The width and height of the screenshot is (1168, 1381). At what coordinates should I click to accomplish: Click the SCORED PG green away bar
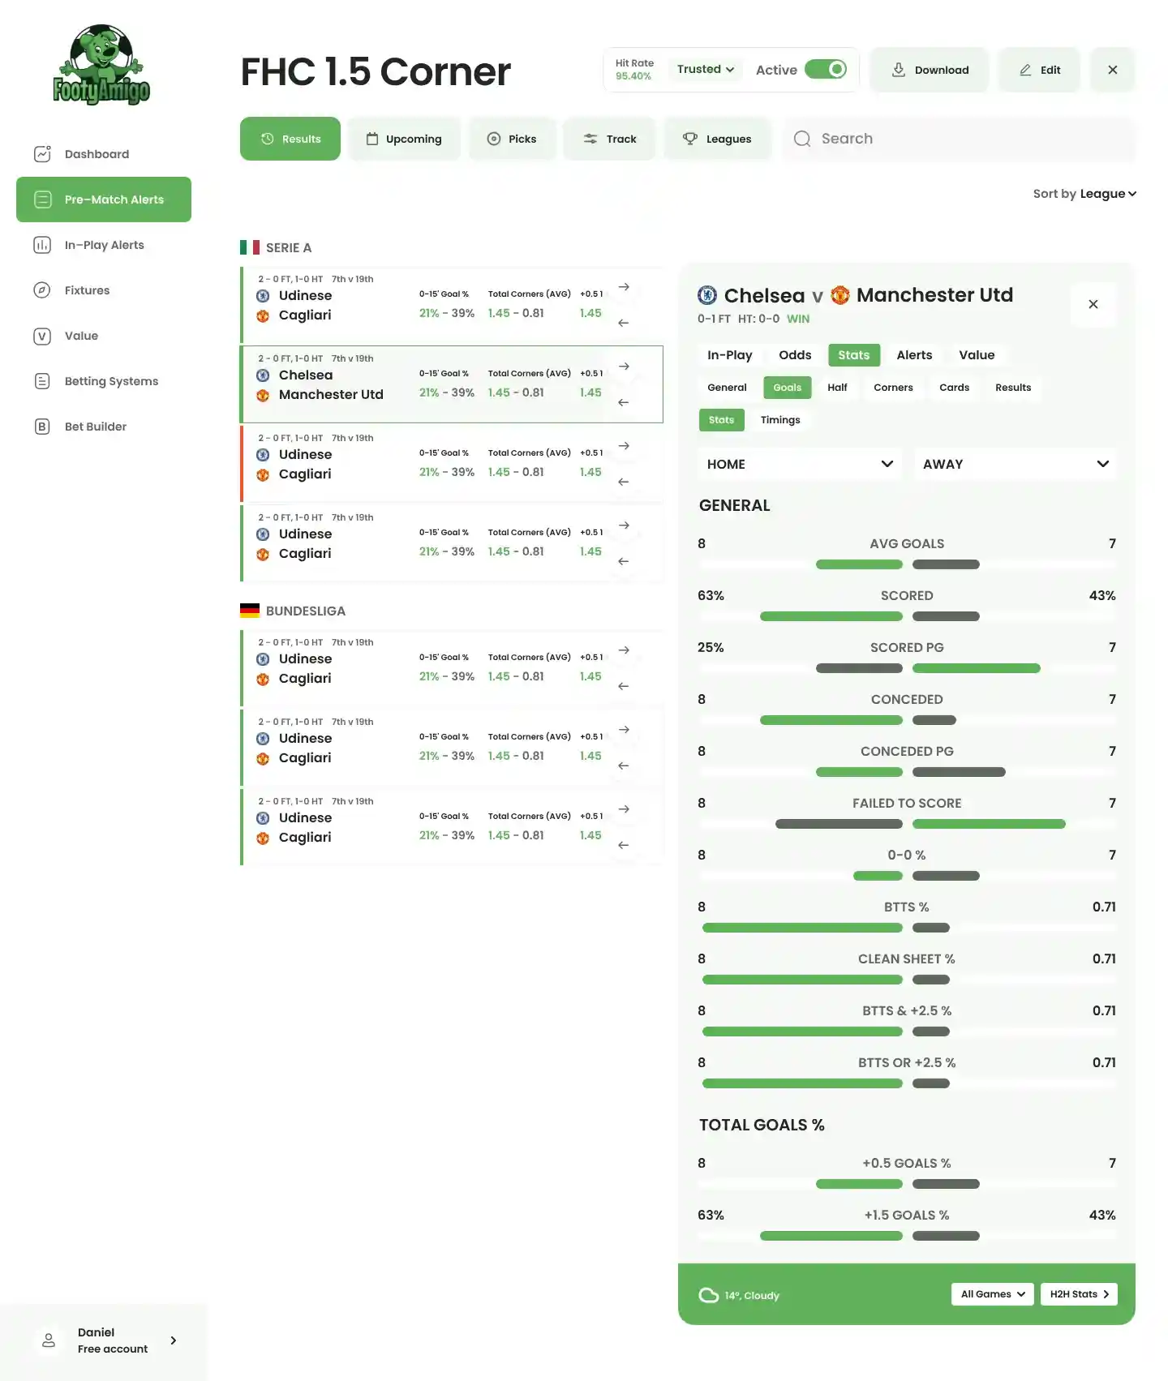point(976,668)
